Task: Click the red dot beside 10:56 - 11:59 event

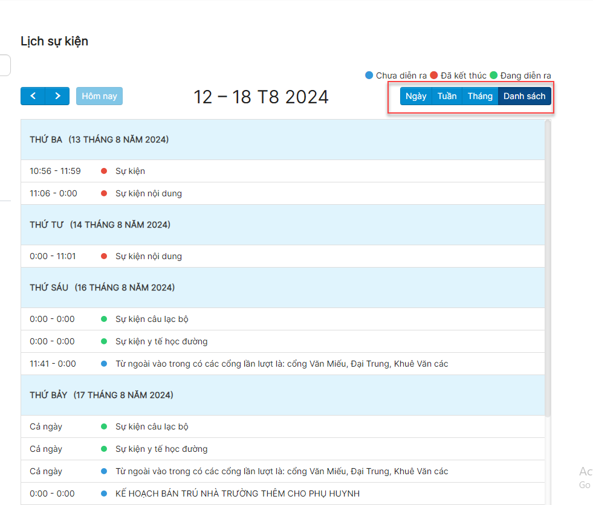Action: (104, 171)
